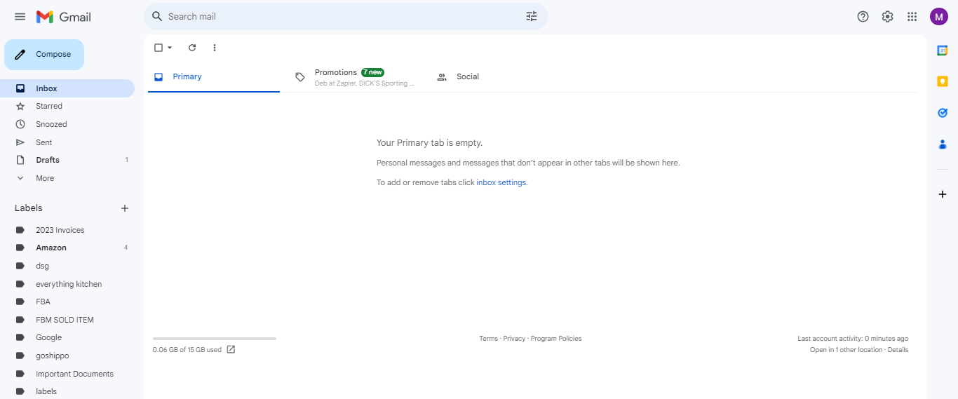Click the Compose button
The width and height of the screenshot is (958, 399).
coord(44,55)
